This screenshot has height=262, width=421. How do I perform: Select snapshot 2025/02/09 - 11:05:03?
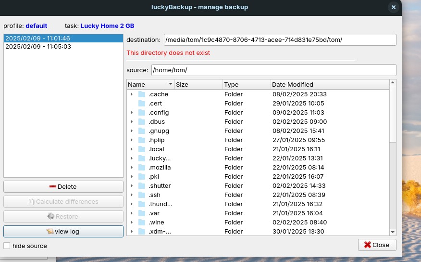pos(63,47)
